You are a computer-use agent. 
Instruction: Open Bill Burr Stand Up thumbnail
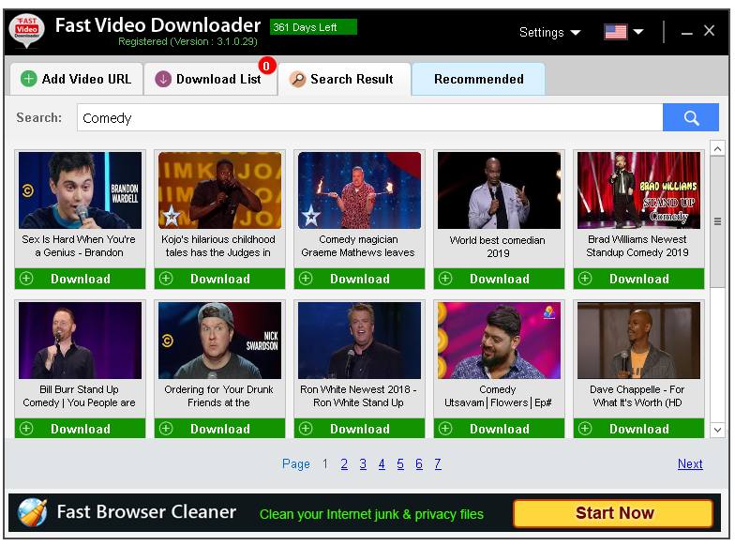coord(81,341)
